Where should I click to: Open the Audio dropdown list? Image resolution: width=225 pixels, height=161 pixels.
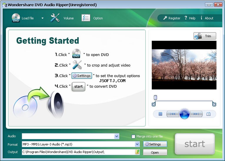117,136
